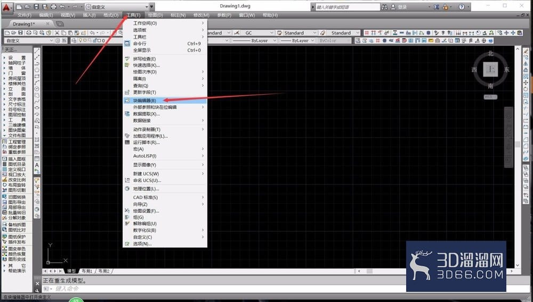This screenshot has width=533, height=302.
Task: Click the Autodesk Exchange X icon
Action: (436, 7)
